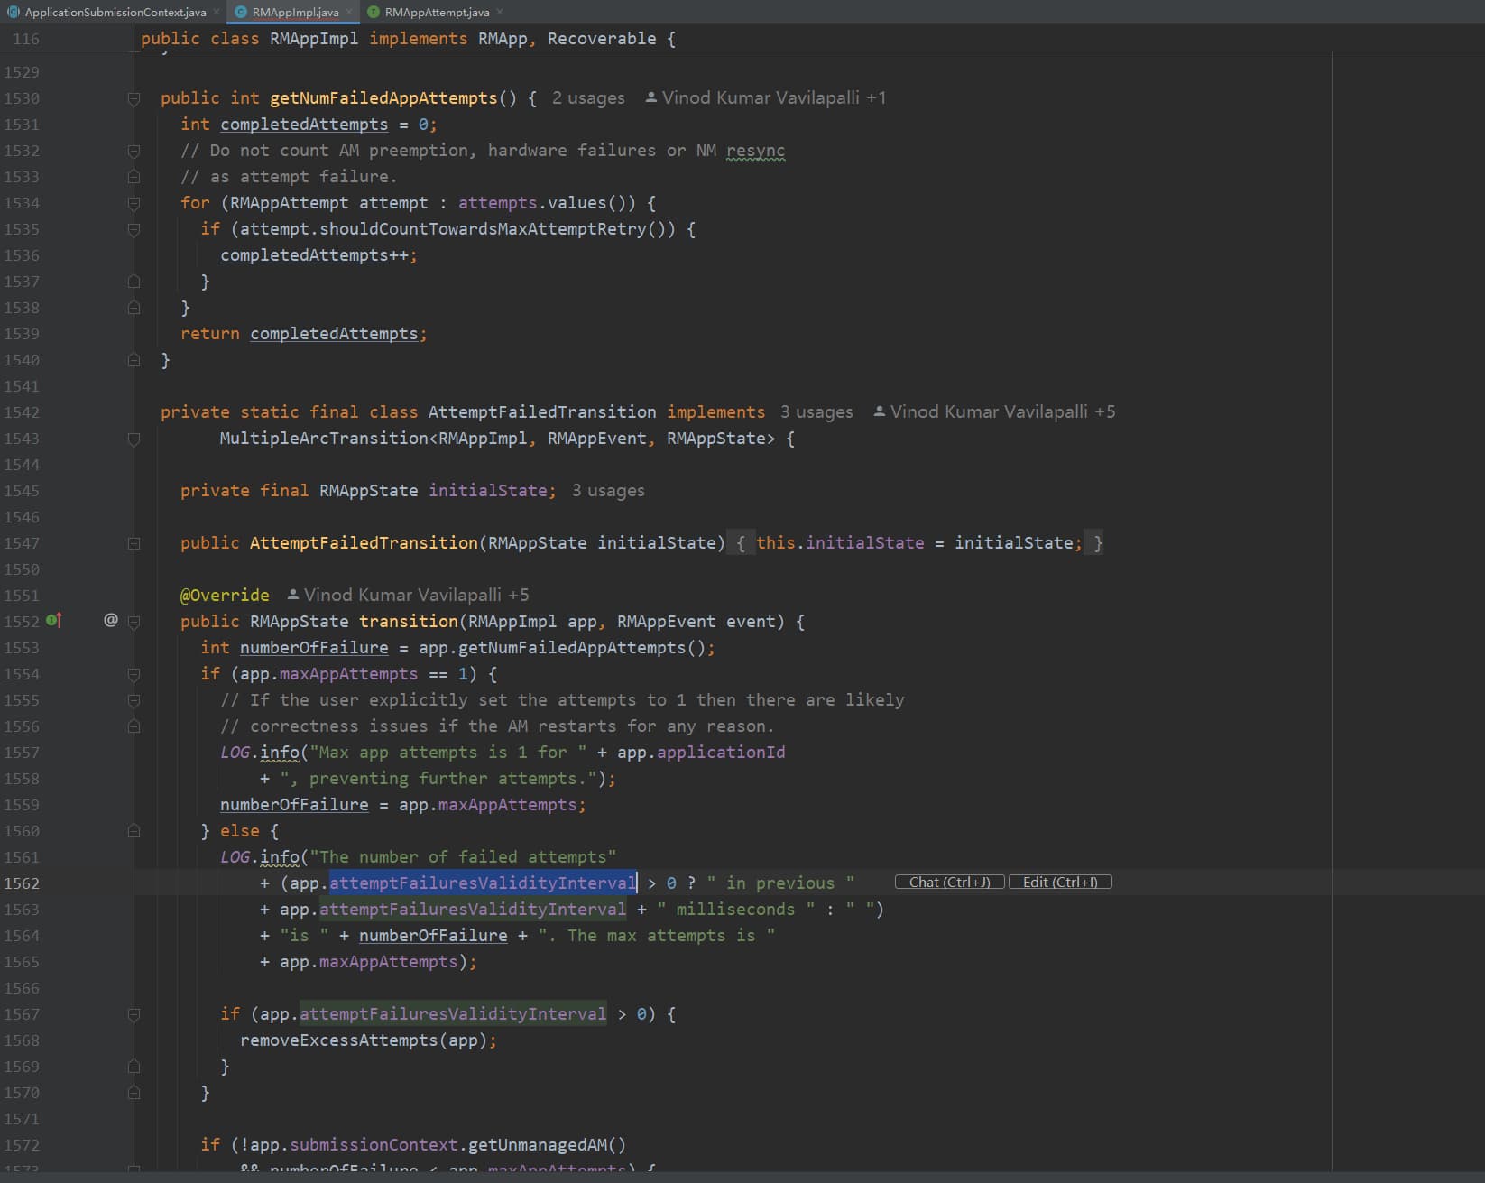Click the ApplicationSubmissionContext.java tab file icon
This screenshot has height=1183, width=1485.
[x=13, y=12]
